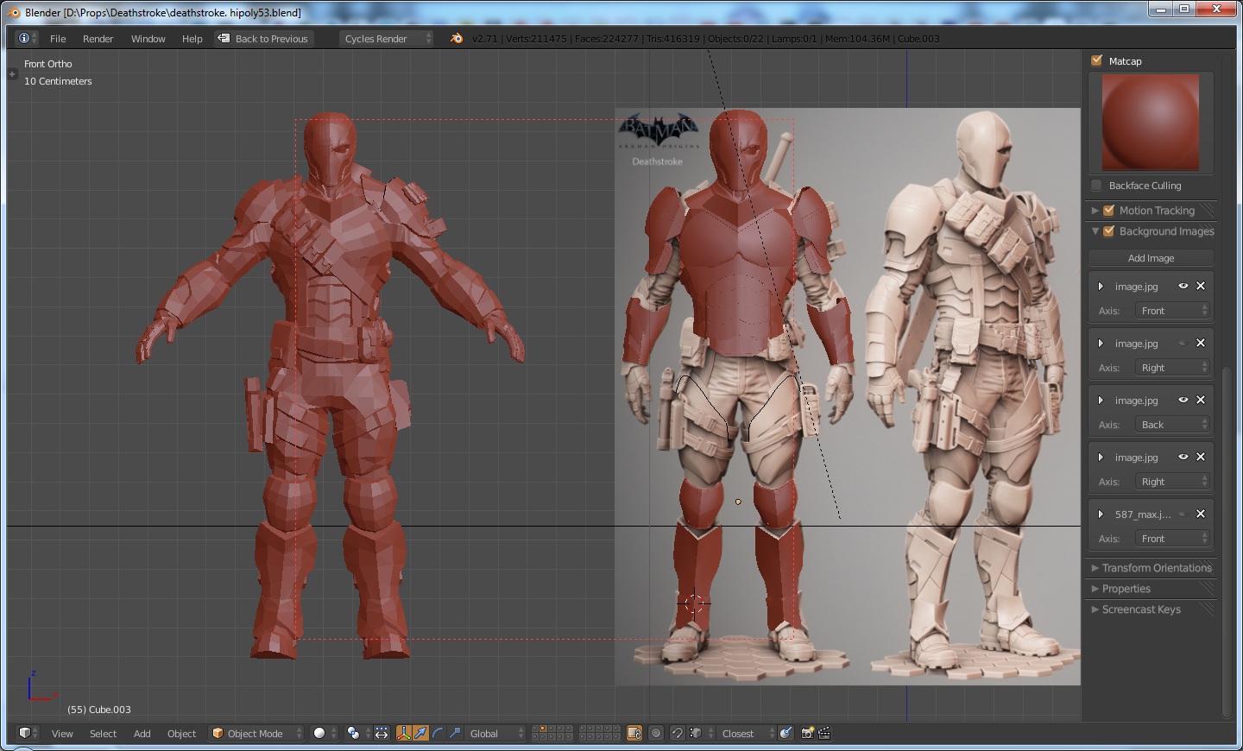This screenshot has width=1243, height=751.
Task: Enable the translate manipulator arrow icon
Action: pos(420,733)
